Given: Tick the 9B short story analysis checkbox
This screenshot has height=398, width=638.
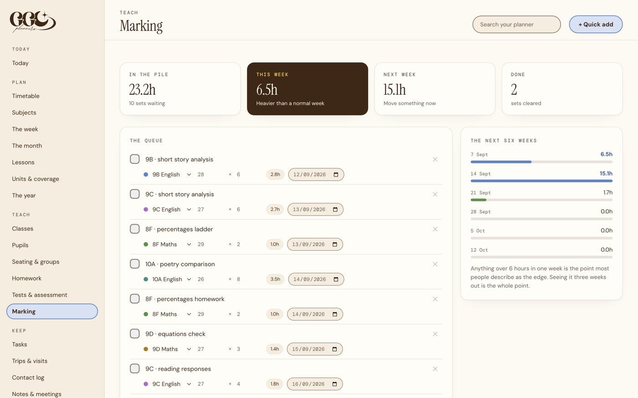Looking at the screenshot, I should point(135,159).
